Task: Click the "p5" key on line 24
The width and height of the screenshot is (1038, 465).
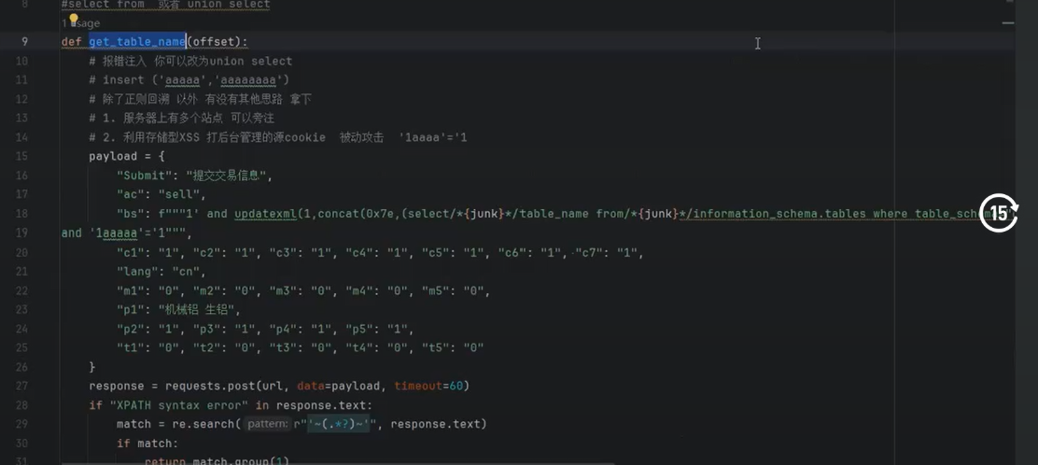Action: click(361, 329)
